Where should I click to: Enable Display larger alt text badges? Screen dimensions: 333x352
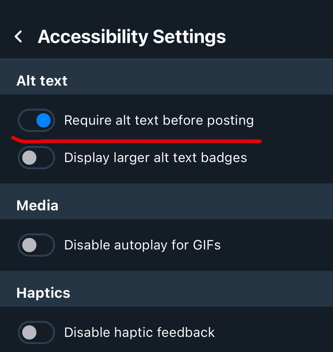pos(36,157)
